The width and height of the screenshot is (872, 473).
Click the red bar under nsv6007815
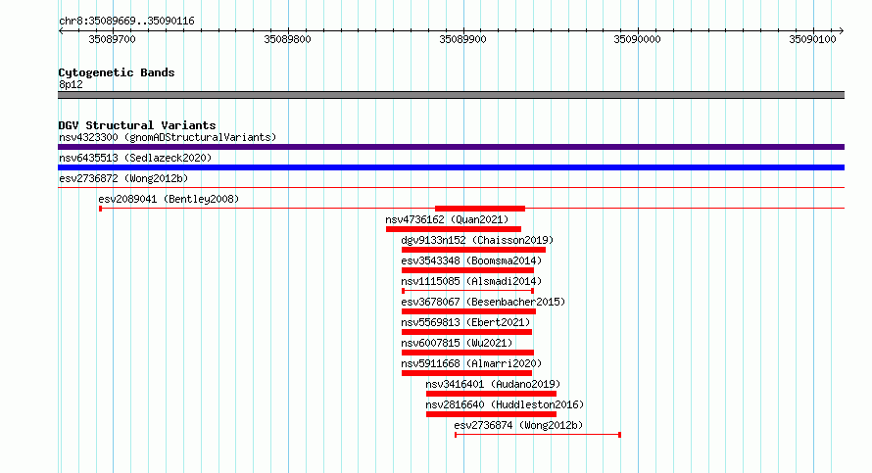[467, 353]
